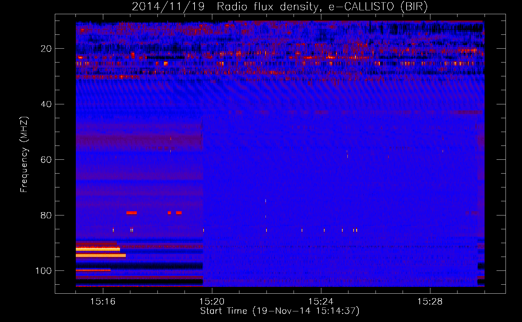Click the 80 MHz frequency tick label
The image size is (522, 322).
46,215
